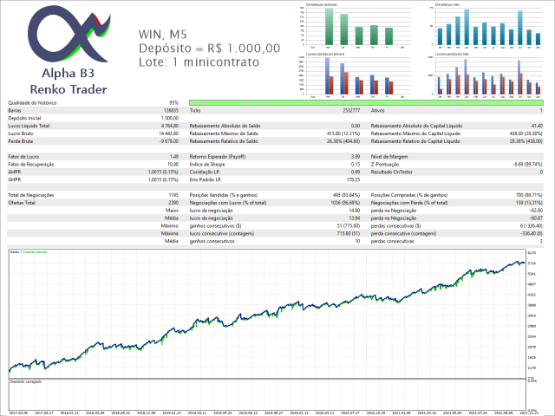555x416 pixels.
Task: Open the monthly profit and loss chart
Action: pyautogui.click(x=486, y=75)
